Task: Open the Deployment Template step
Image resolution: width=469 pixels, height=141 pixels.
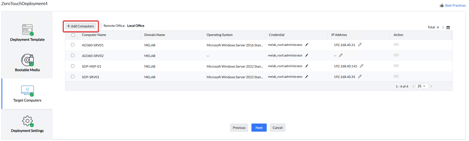Action: click(x=27, y=33)
